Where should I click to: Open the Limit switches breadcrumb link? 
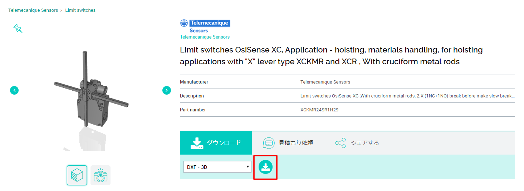point(80,10)
